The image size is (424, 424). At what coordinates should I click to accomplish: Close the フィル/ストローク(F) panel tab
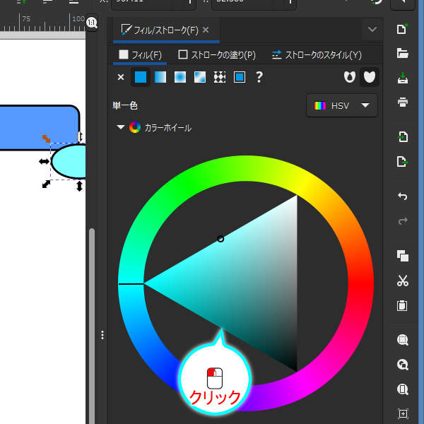(206, 30)
